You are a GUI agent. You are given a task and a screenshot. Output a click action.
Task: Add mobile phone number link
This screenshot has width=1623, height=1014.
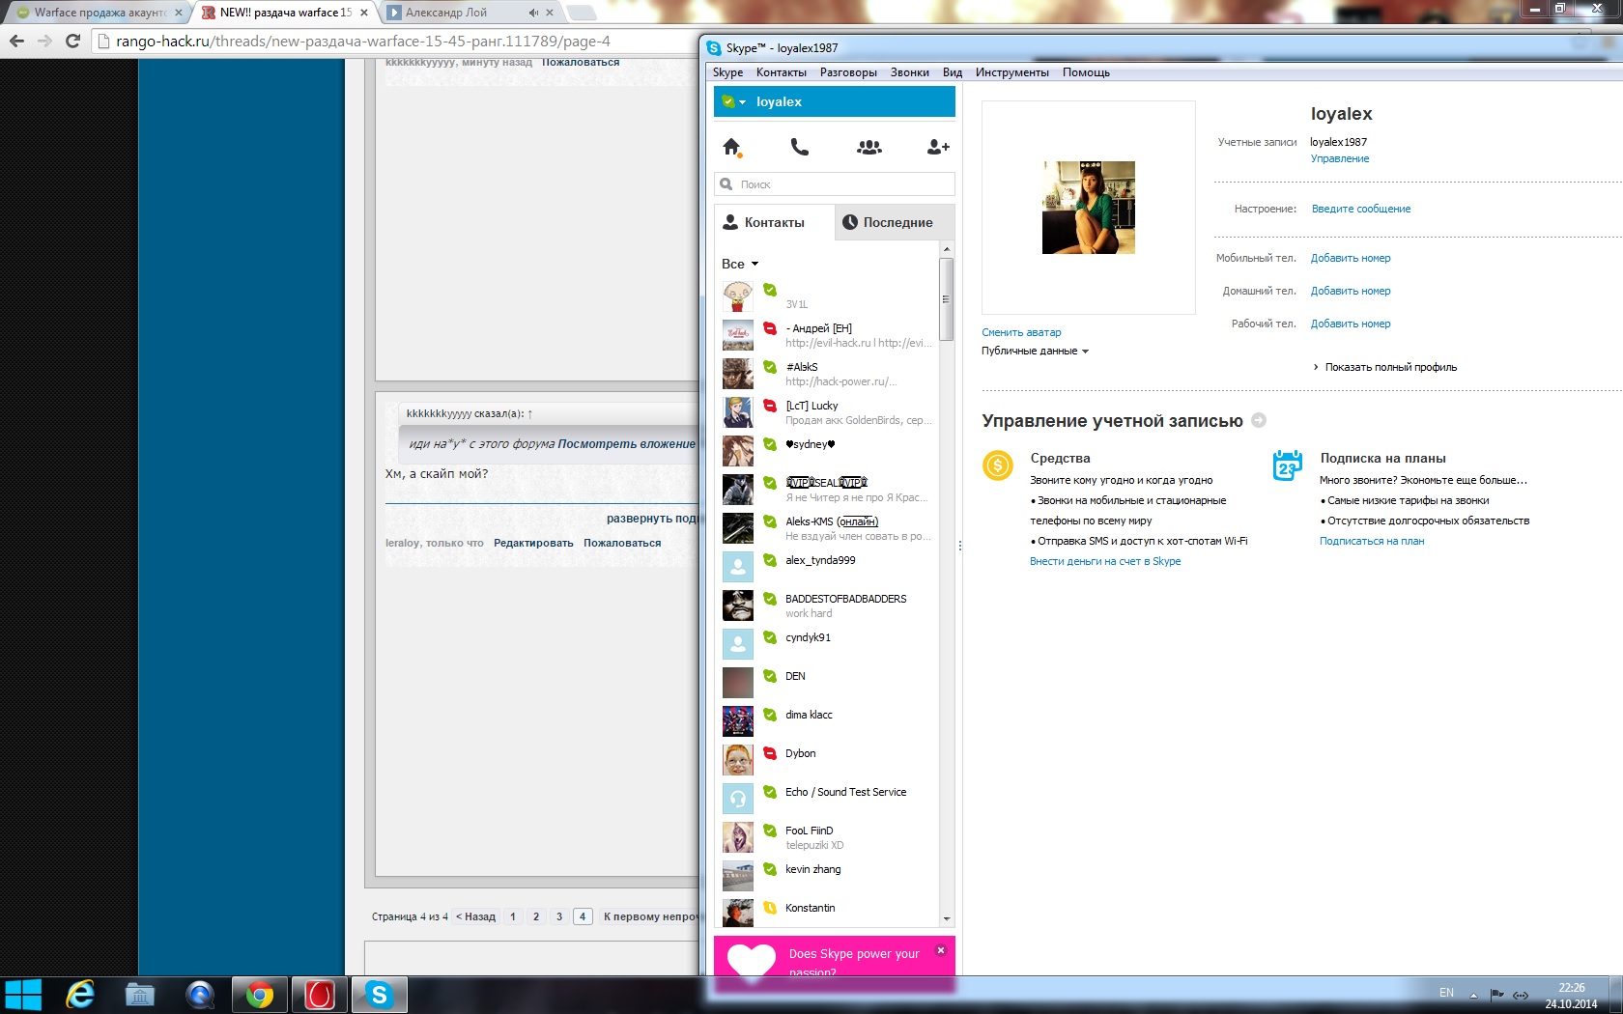pyautogui.click(x=1350, y=258)
